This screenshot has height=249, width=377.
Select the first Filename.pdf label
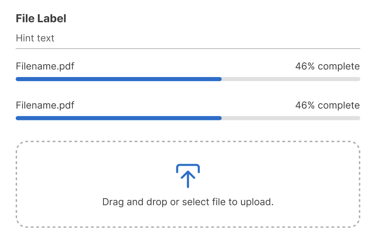[45, 66]
